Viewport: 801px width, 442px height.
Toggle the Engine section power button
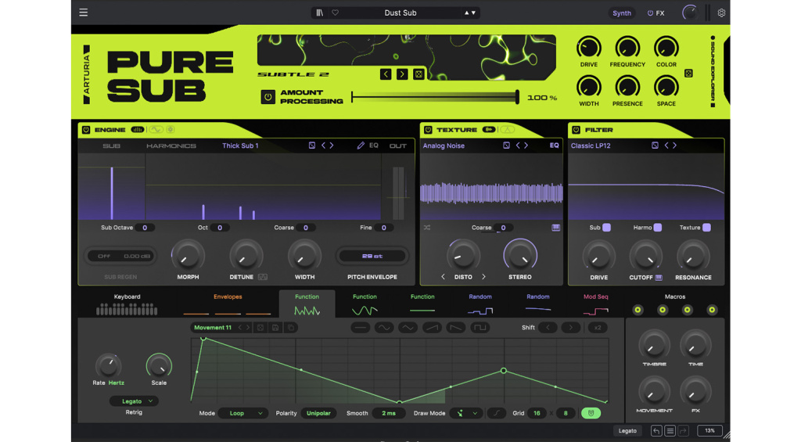coord(86,130)
